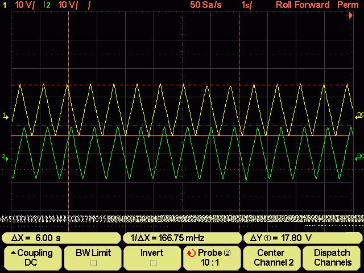Click the rotary knob icon on Probe softkey
364x273 pixels.
click(192, 253)
